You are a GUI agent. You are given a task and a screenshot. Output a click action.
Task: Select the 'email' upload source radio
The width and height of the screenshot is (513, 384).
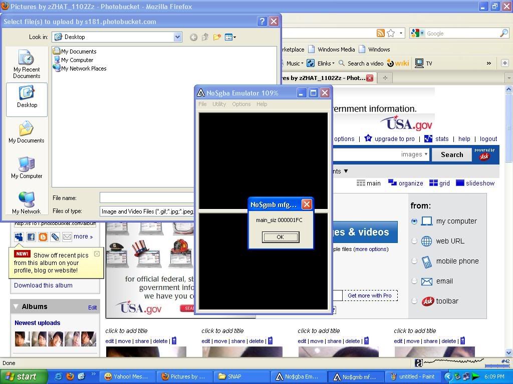point(414,281)
